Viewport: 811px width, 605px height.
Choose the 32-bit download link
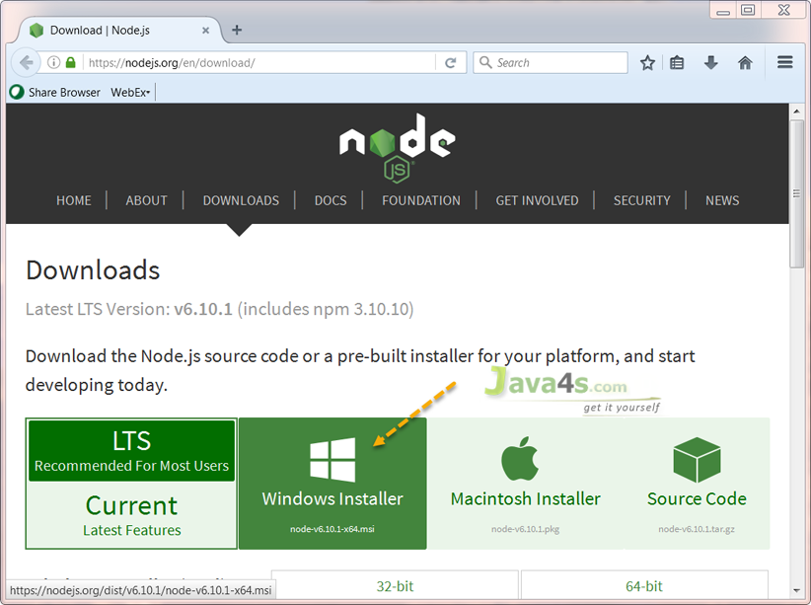coord(395,586)
